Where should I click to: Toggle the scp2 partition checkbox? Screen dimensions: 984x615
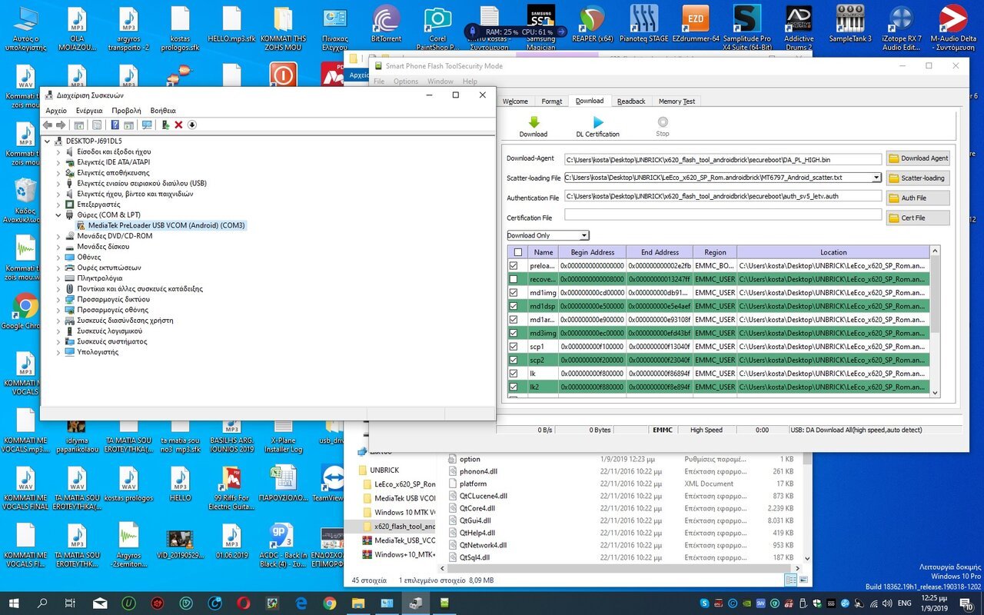[x=514, y=360]
